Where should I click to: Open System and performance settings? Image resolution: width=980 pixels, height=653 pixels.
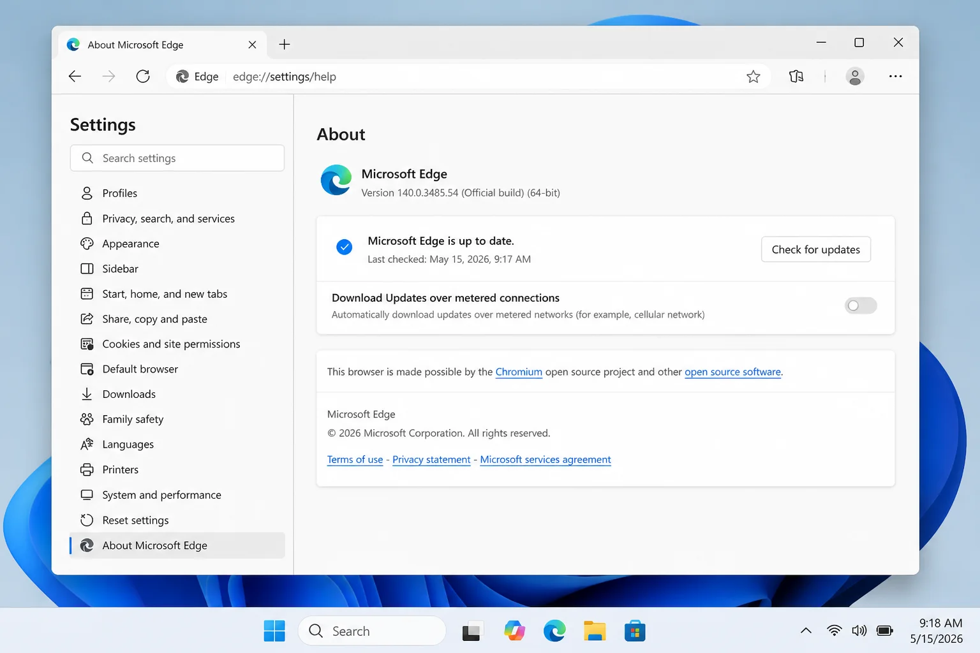click(x=177, y=495)
